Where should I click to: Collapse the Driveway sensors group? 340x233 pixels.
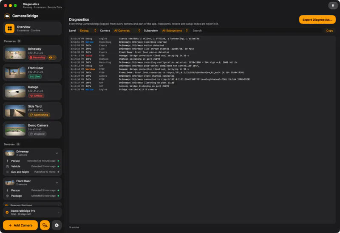pos(57,153)
